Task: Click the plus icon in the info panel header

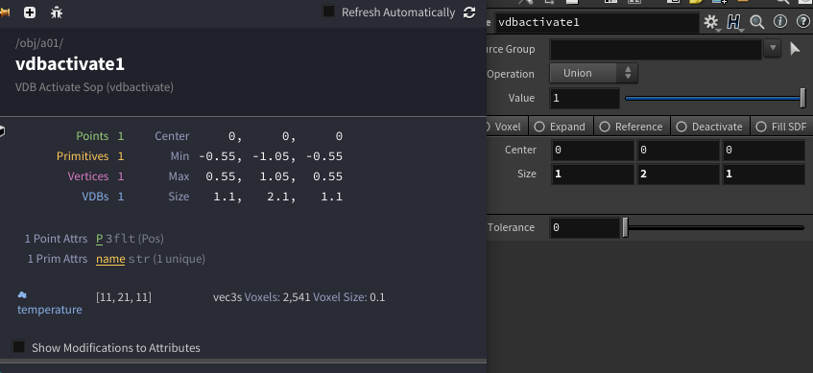Action: click(30, 12)
